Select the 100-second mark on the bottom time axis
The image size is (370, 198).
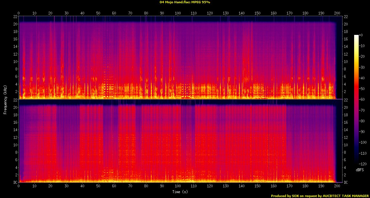point(178,186)
